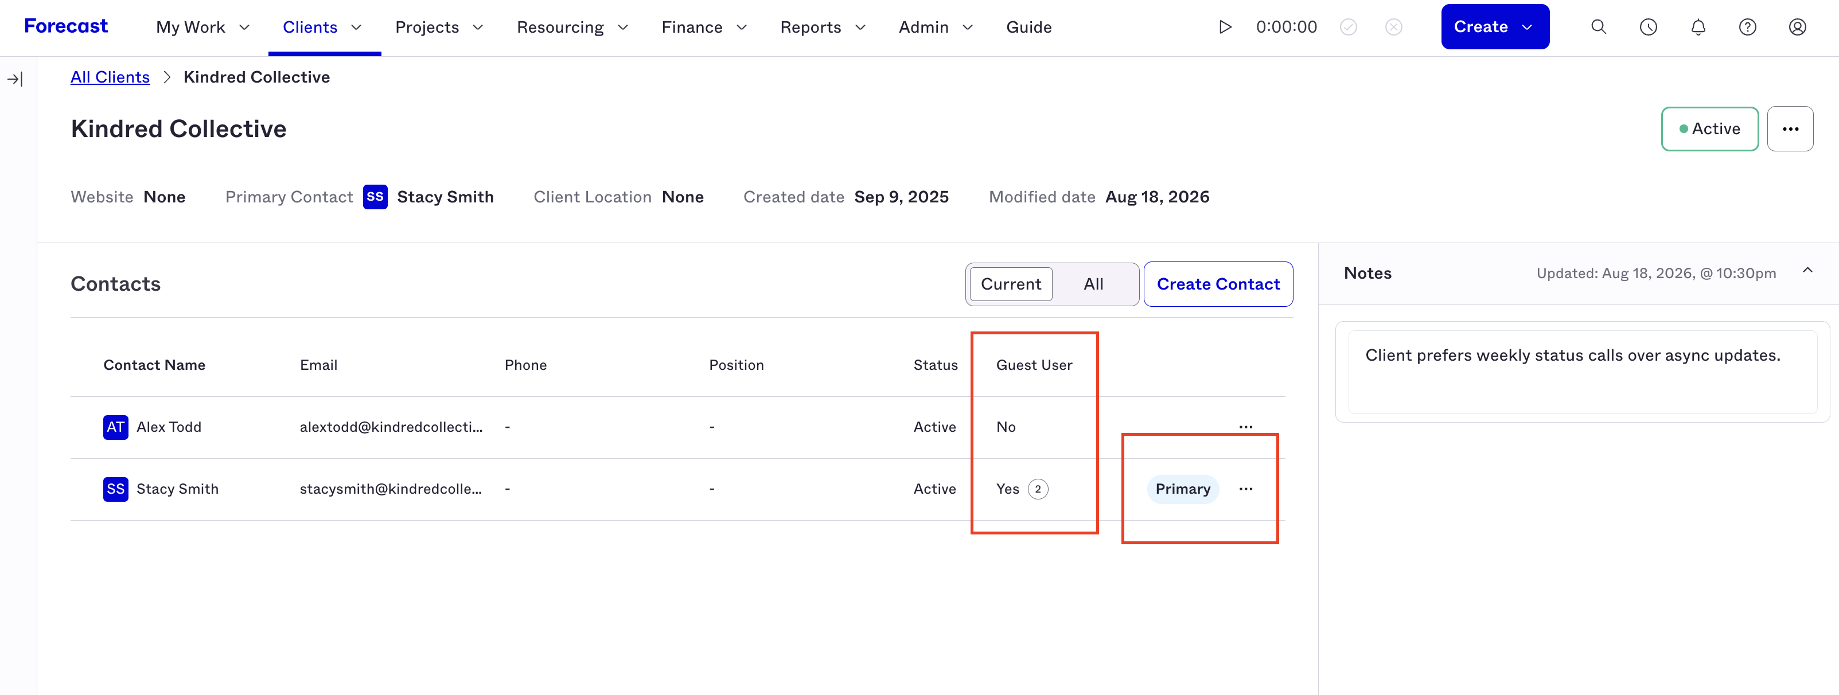Click Kindred Collective breadcrumb text
Viewport: 1839px width, 695px height.
pos(256,77)
